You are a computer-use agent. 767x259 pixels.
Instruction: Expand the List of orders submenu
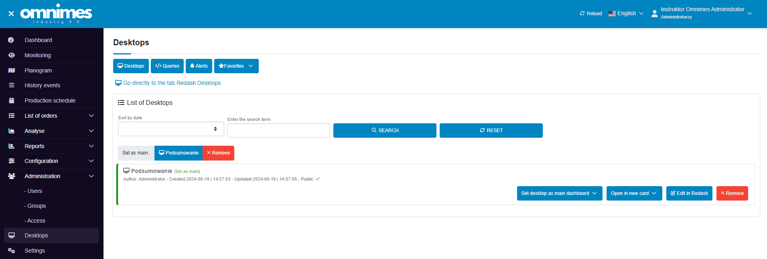tap(91, 116)
